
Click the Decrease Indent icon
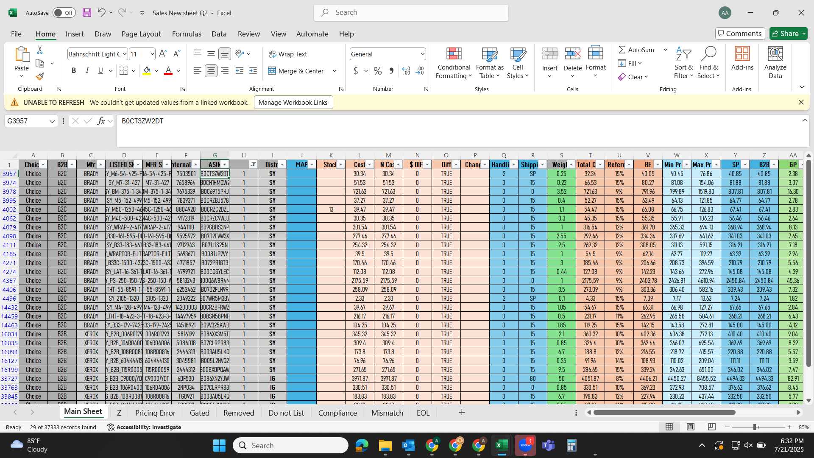coord(240,71)
